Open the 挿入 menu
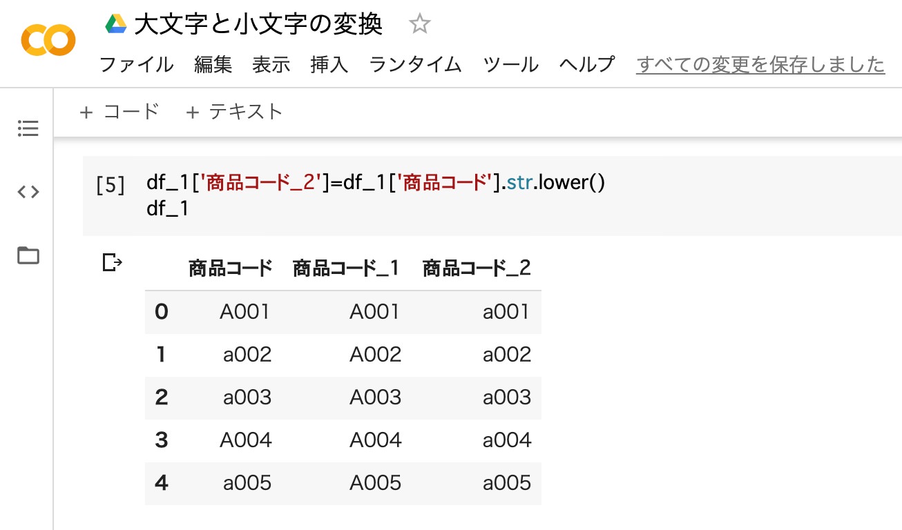 pyautogui.click(x=329, y=65)
